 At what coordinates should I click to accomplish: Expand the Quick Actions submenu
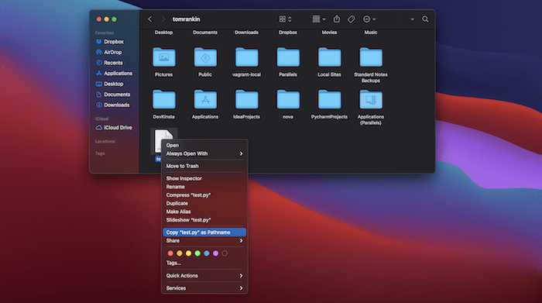(x=204, y=276)
